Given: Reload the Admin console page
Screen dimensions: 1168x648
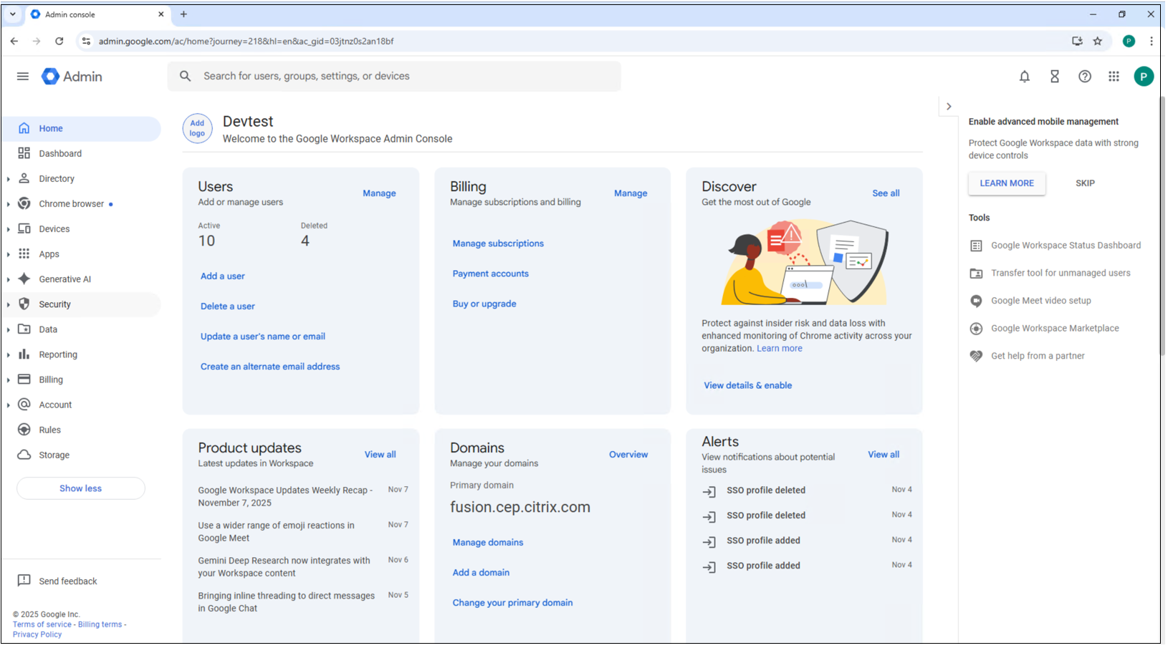Looking at the screenshot, I should (59, 42).
